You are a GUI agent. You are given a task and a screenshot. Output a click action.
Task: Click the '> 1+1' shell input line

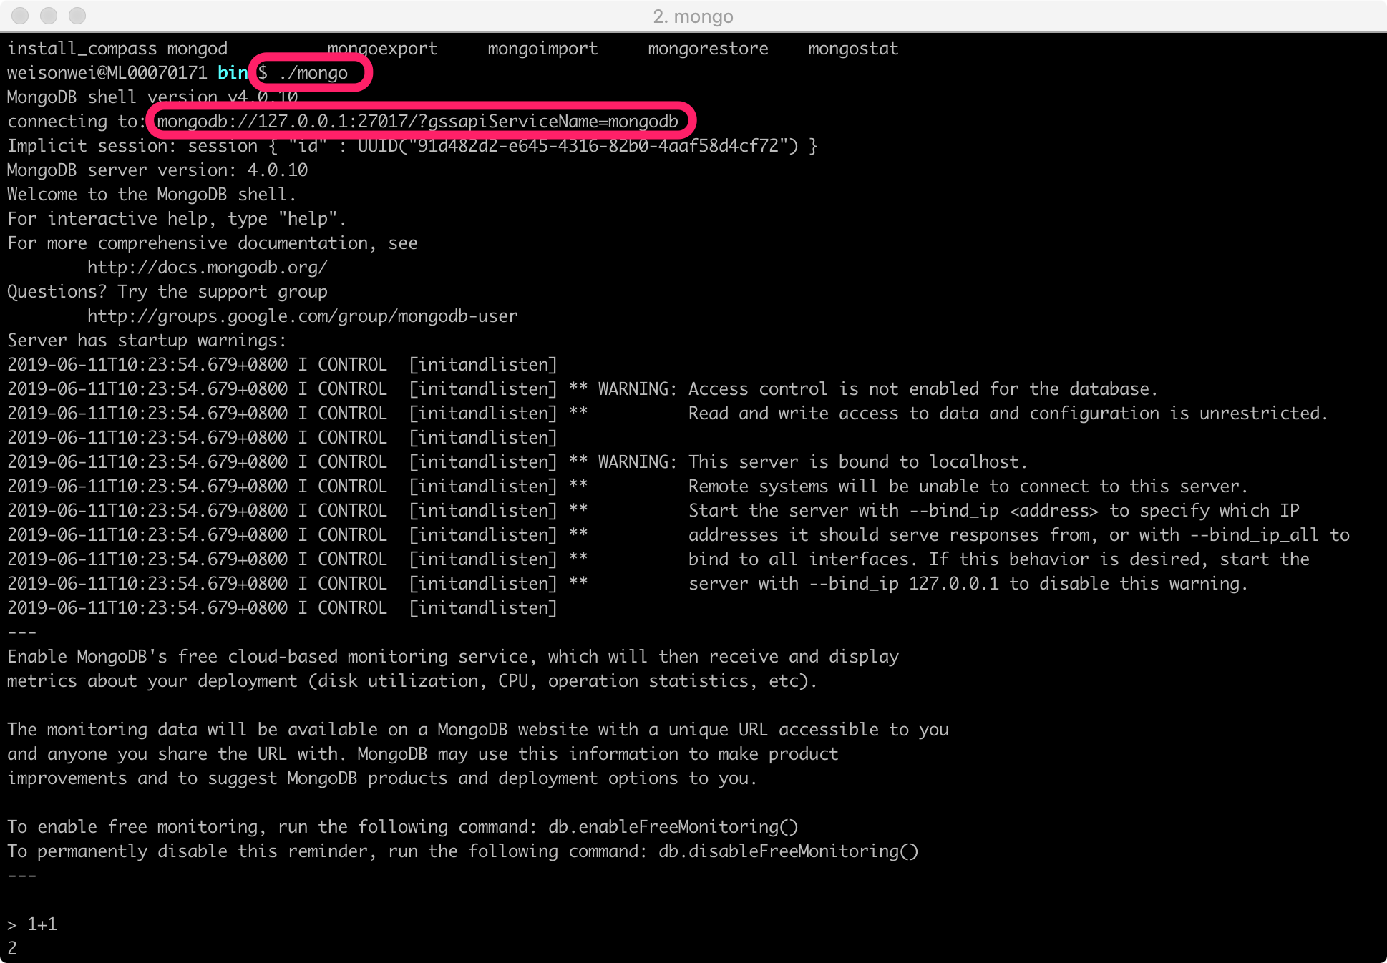32,924
